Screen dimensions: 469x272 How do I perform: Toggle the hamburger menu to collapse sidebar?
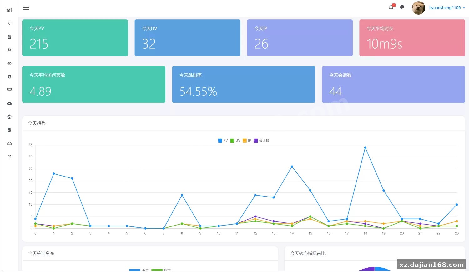click(26, 8)
